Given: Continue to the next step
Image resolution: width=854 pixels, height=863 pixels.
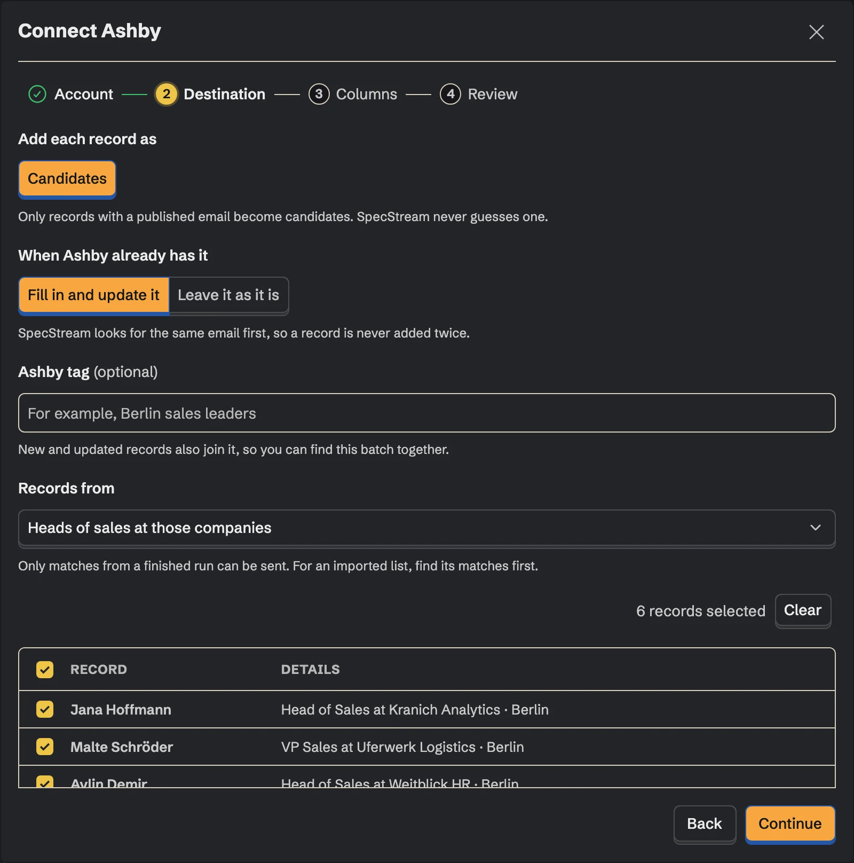Looking at the screenshot, I should [790, 823].
